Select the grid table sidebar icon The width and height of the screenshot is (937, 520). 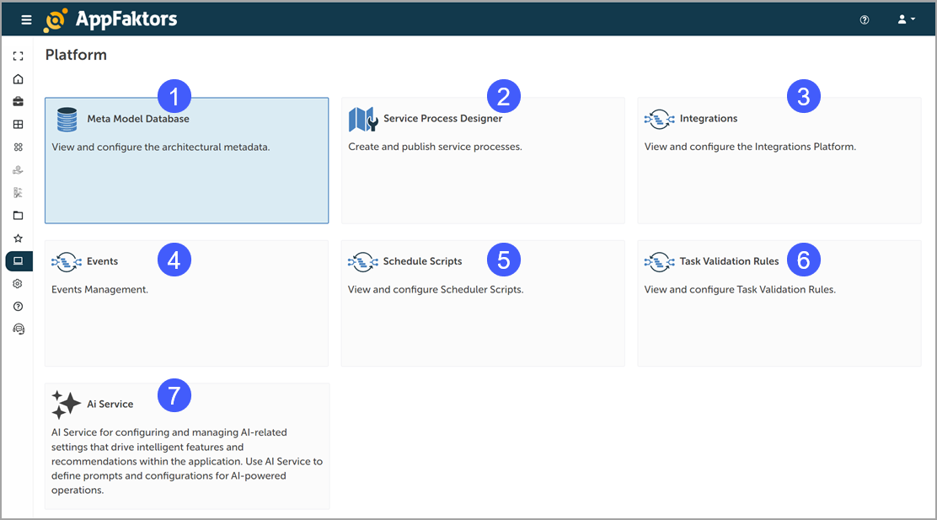coord(19,125)
